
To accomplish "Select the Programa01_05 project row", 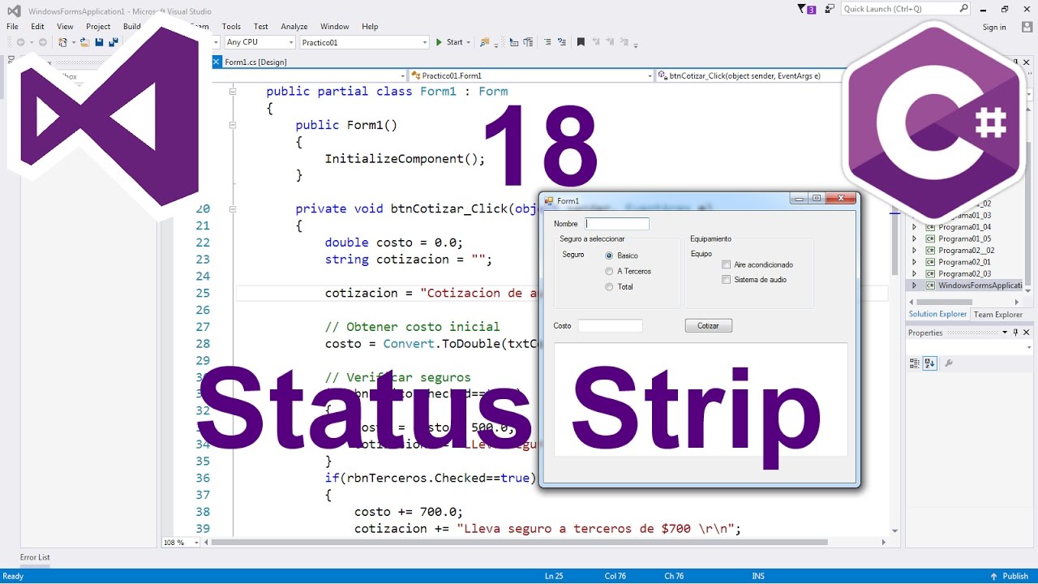I will tap(965, 238).
